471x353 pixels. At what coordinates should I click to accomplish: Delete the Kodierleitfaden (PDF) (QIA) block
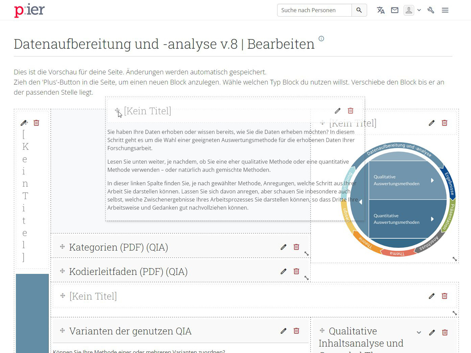pos(296,271)
